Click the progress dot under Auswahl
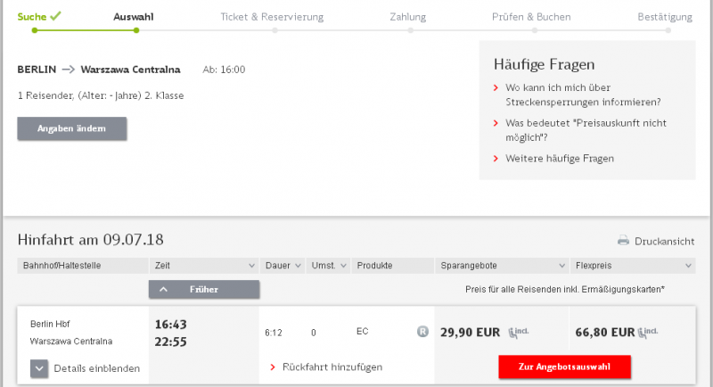This screenshot has width=713, height=387. (x=136, y=30)
